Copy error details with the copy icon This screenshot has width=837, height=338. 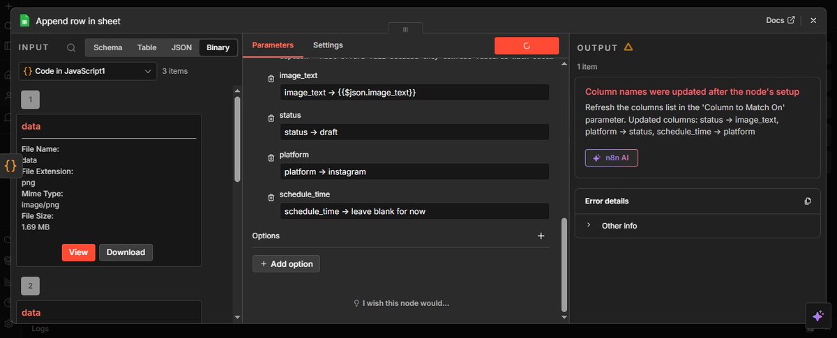click(x=808, y=201)
